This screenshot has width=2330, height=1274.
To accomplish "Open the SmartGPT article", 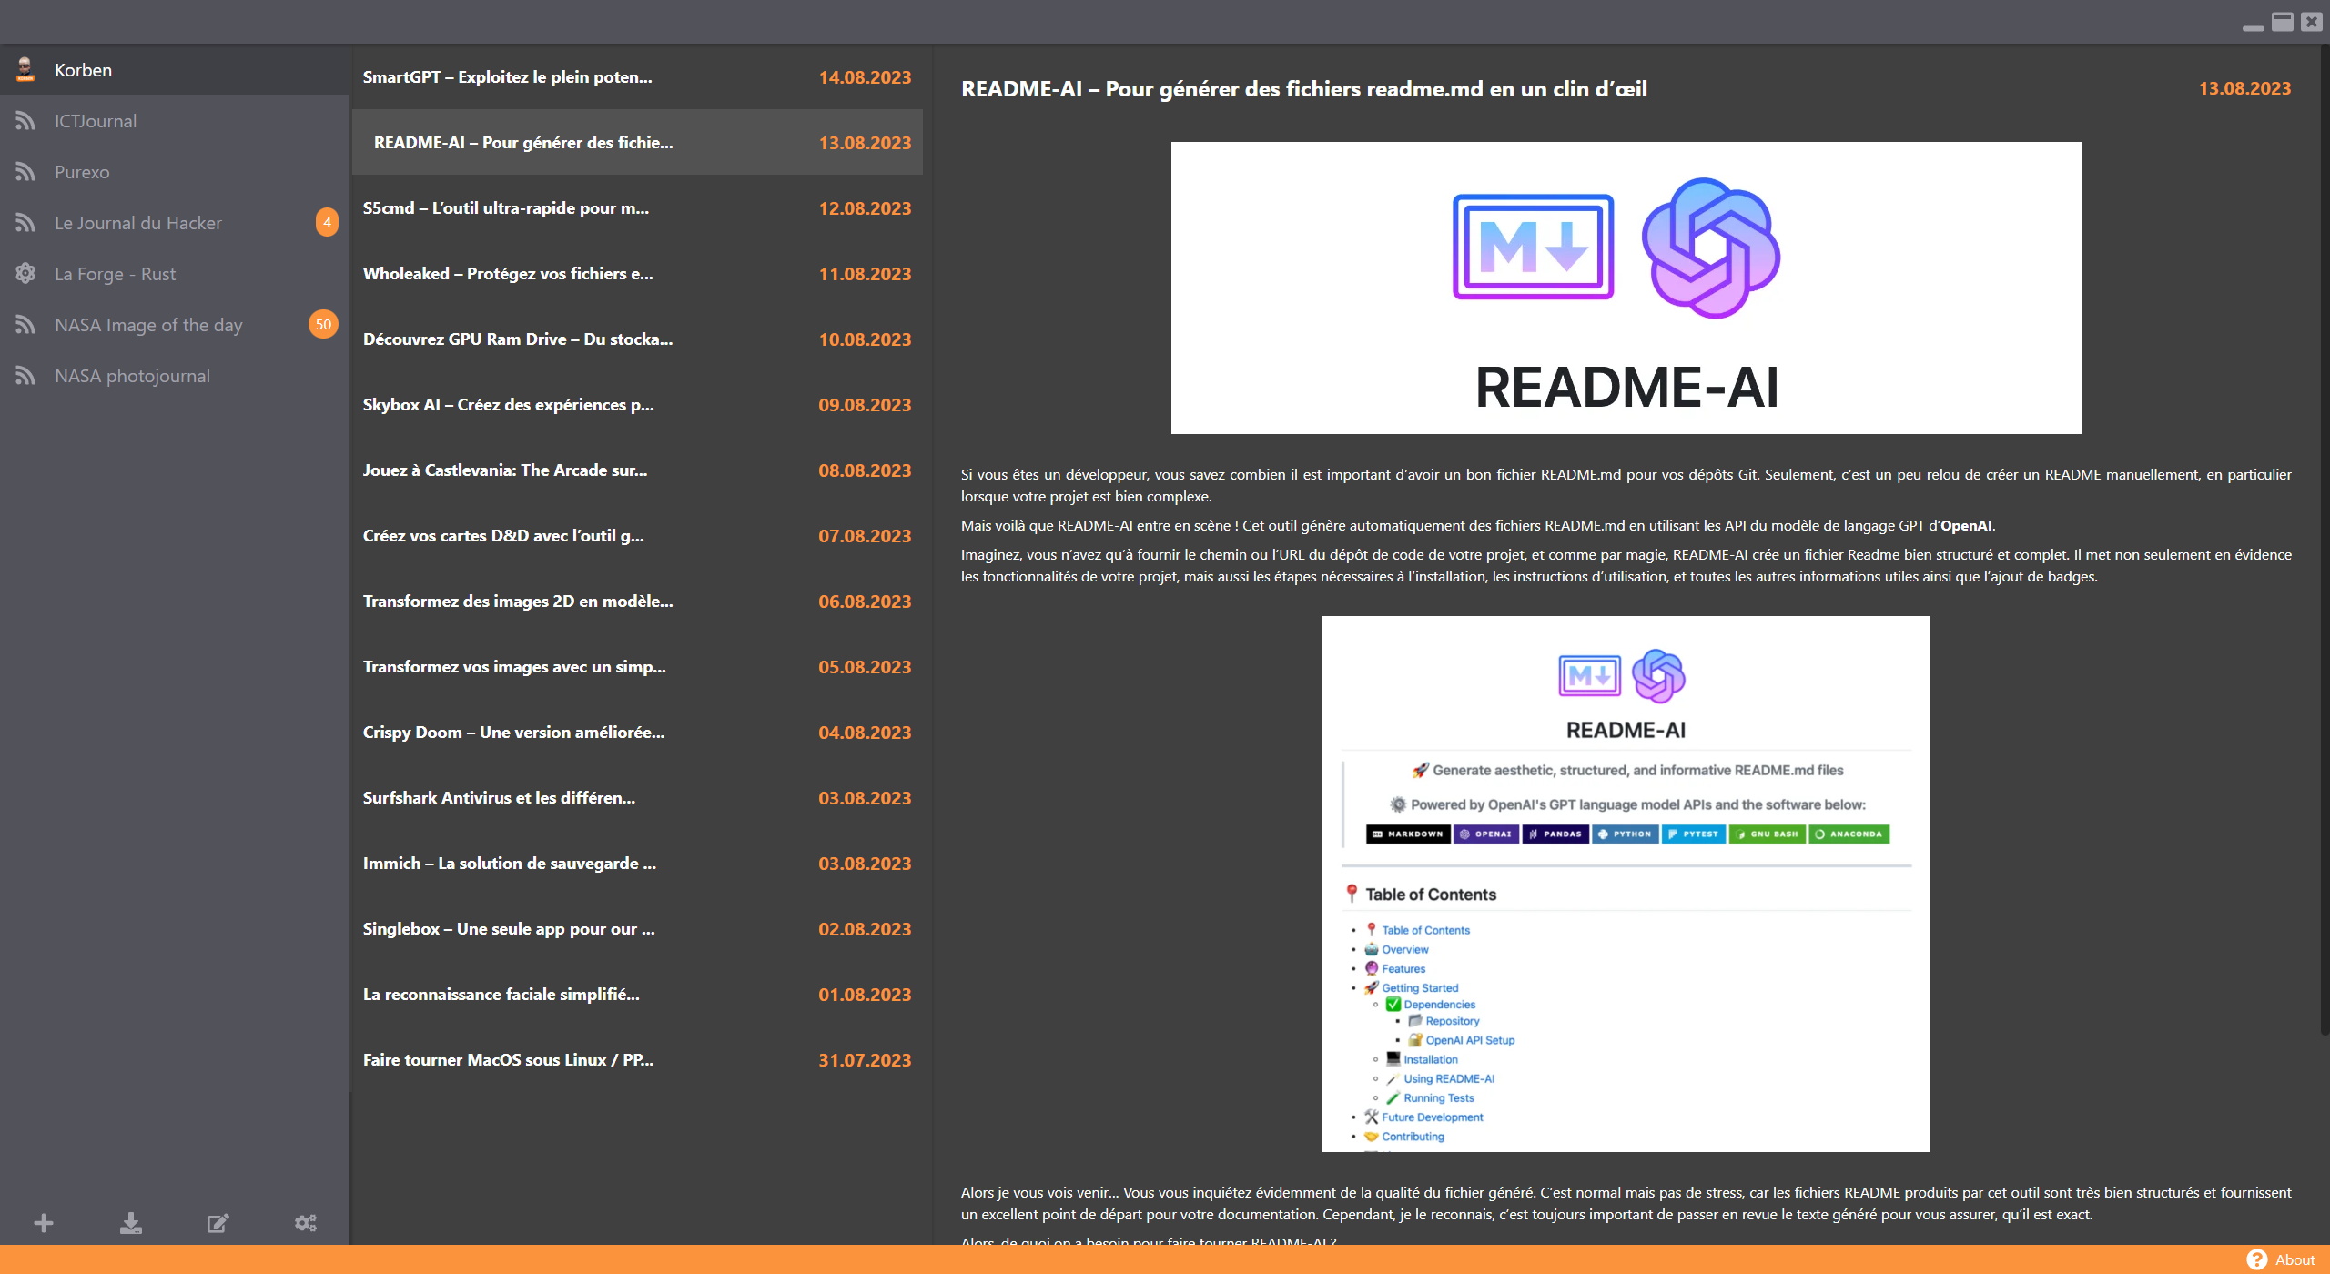I will 637,77.
